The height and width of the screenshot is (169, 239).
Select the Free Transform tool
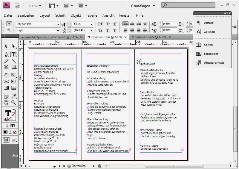(14, 82)
